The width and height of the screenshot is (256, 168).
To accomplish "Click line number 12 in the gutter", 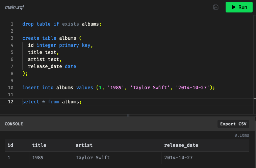I will [11, 102].
